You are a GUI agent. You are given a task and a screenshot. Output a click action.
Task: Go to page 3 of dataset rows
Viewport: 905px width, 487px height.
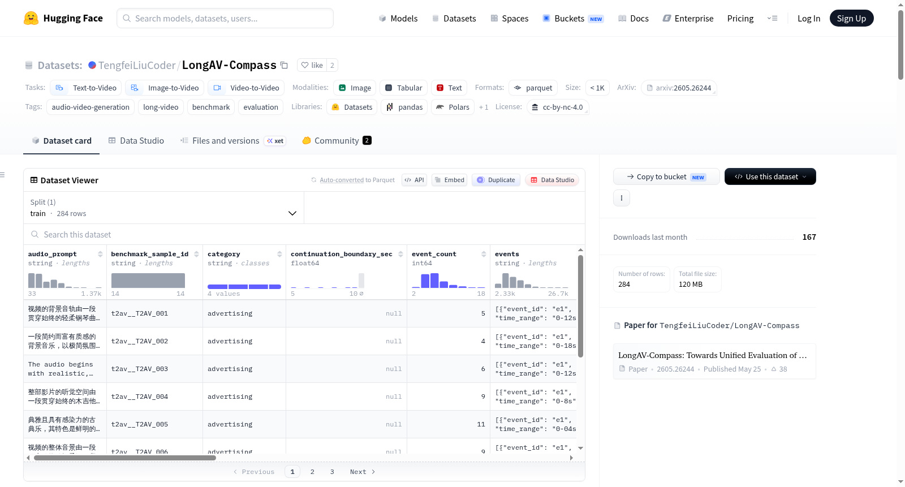[332, 472]
